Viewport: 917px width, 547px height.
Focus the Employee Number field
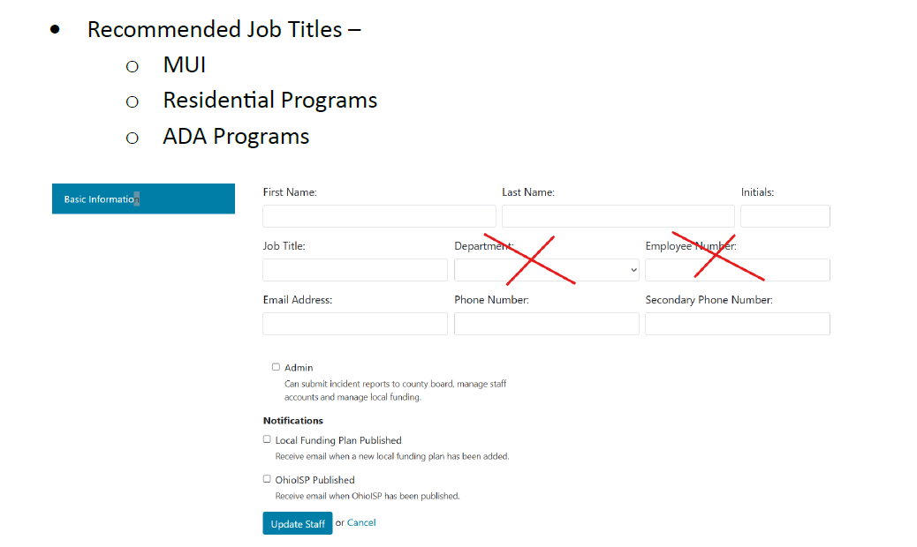[x=737, y=270]
